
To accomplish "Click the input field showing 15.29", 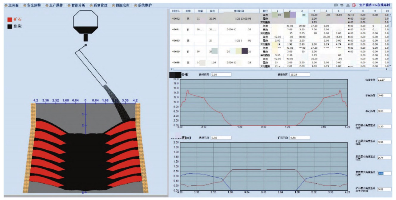I will pyautogui.click(x=300, y=74).
